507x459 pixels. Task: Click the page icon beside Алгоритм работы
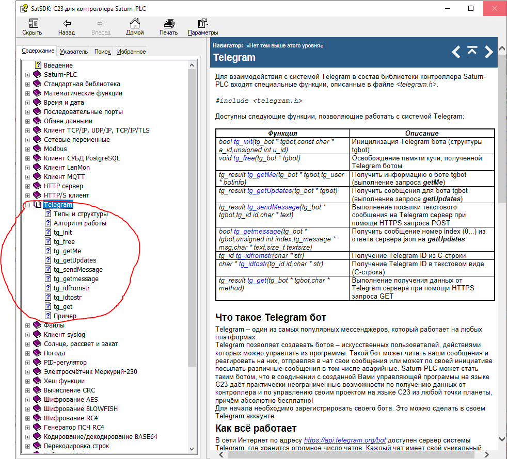(48, 223)
